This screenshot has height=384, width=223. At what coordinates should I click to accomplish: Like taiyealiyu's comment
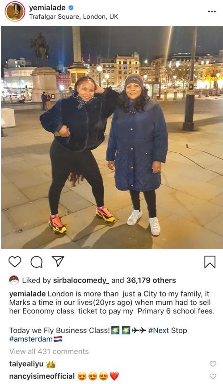click(213, 364)
